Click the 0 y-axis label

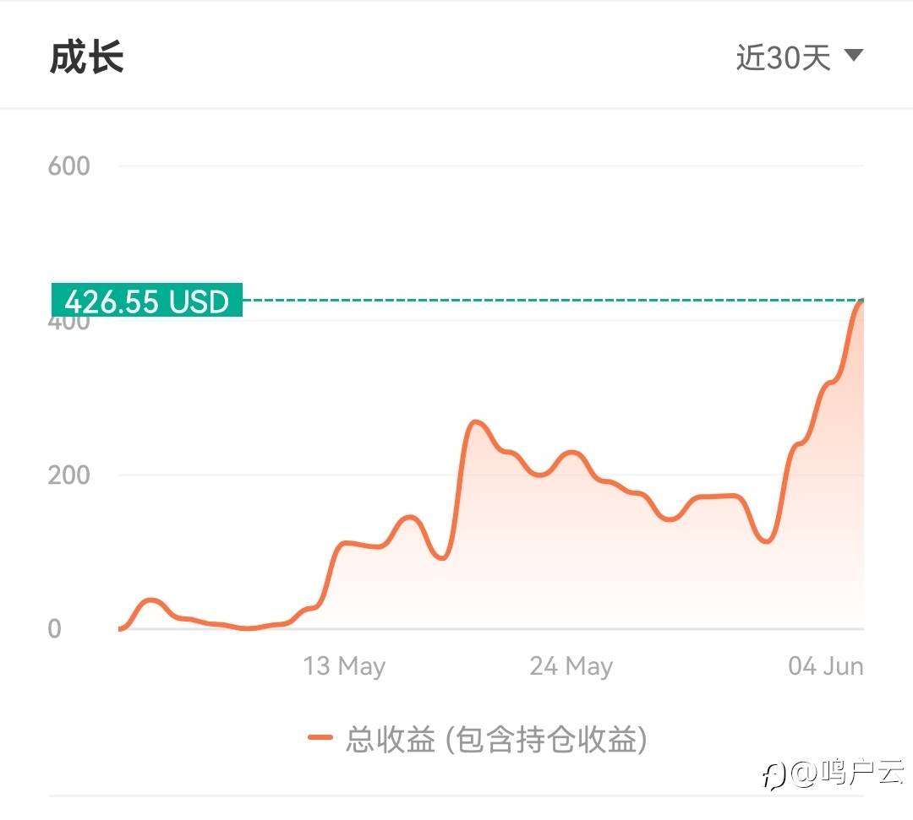pos(55,628)
